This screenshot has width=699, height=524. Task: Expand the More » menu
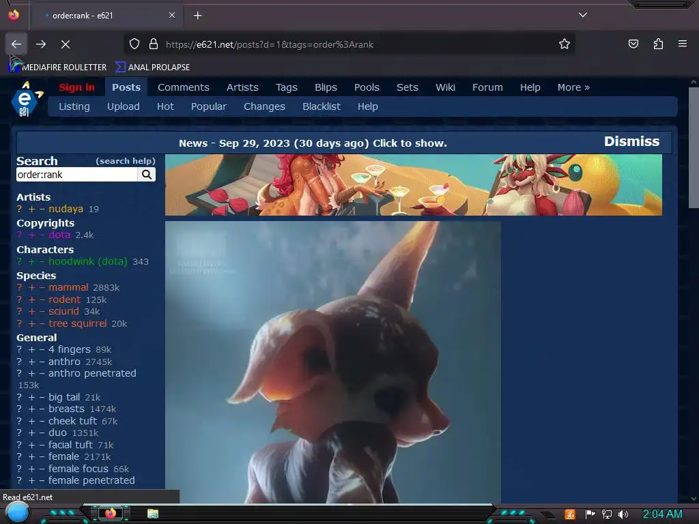coord(573,87)
